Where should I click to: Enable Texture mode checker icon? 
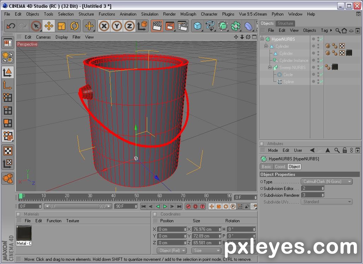point(8,151)
